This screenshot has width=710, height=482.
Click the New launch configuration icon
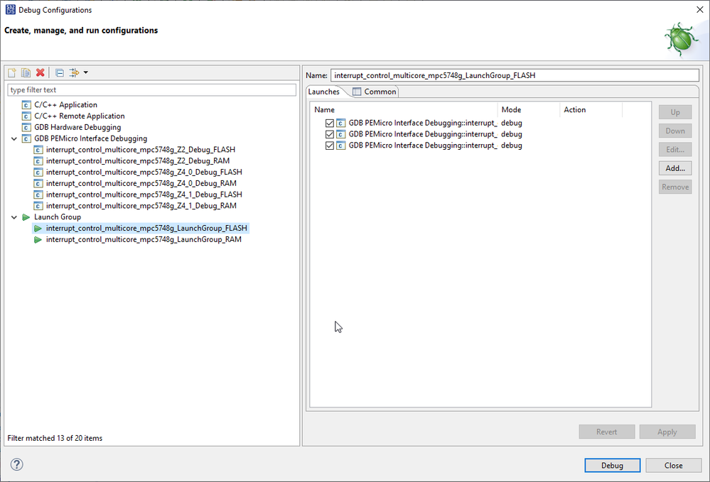[12, 72]
